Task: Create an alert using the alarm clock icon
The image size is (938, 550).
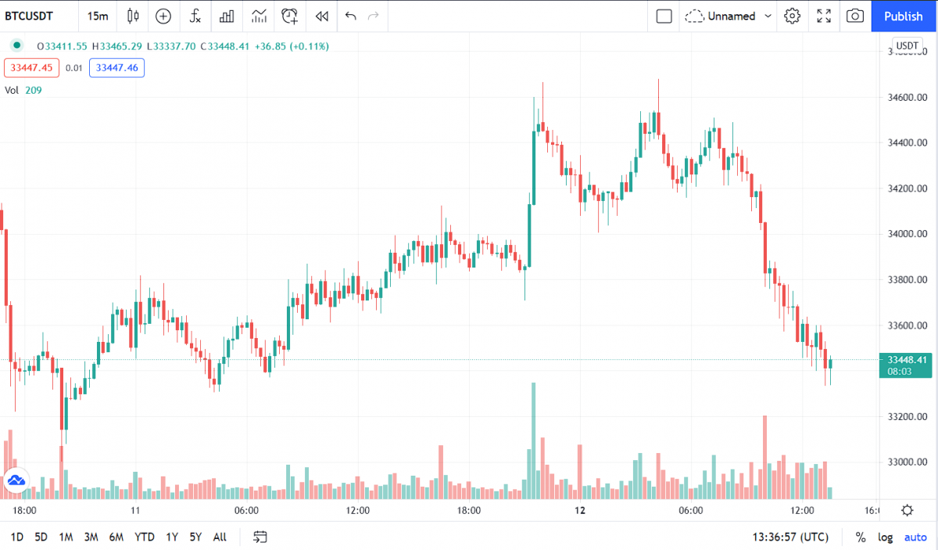Action: tap(289, 16)
